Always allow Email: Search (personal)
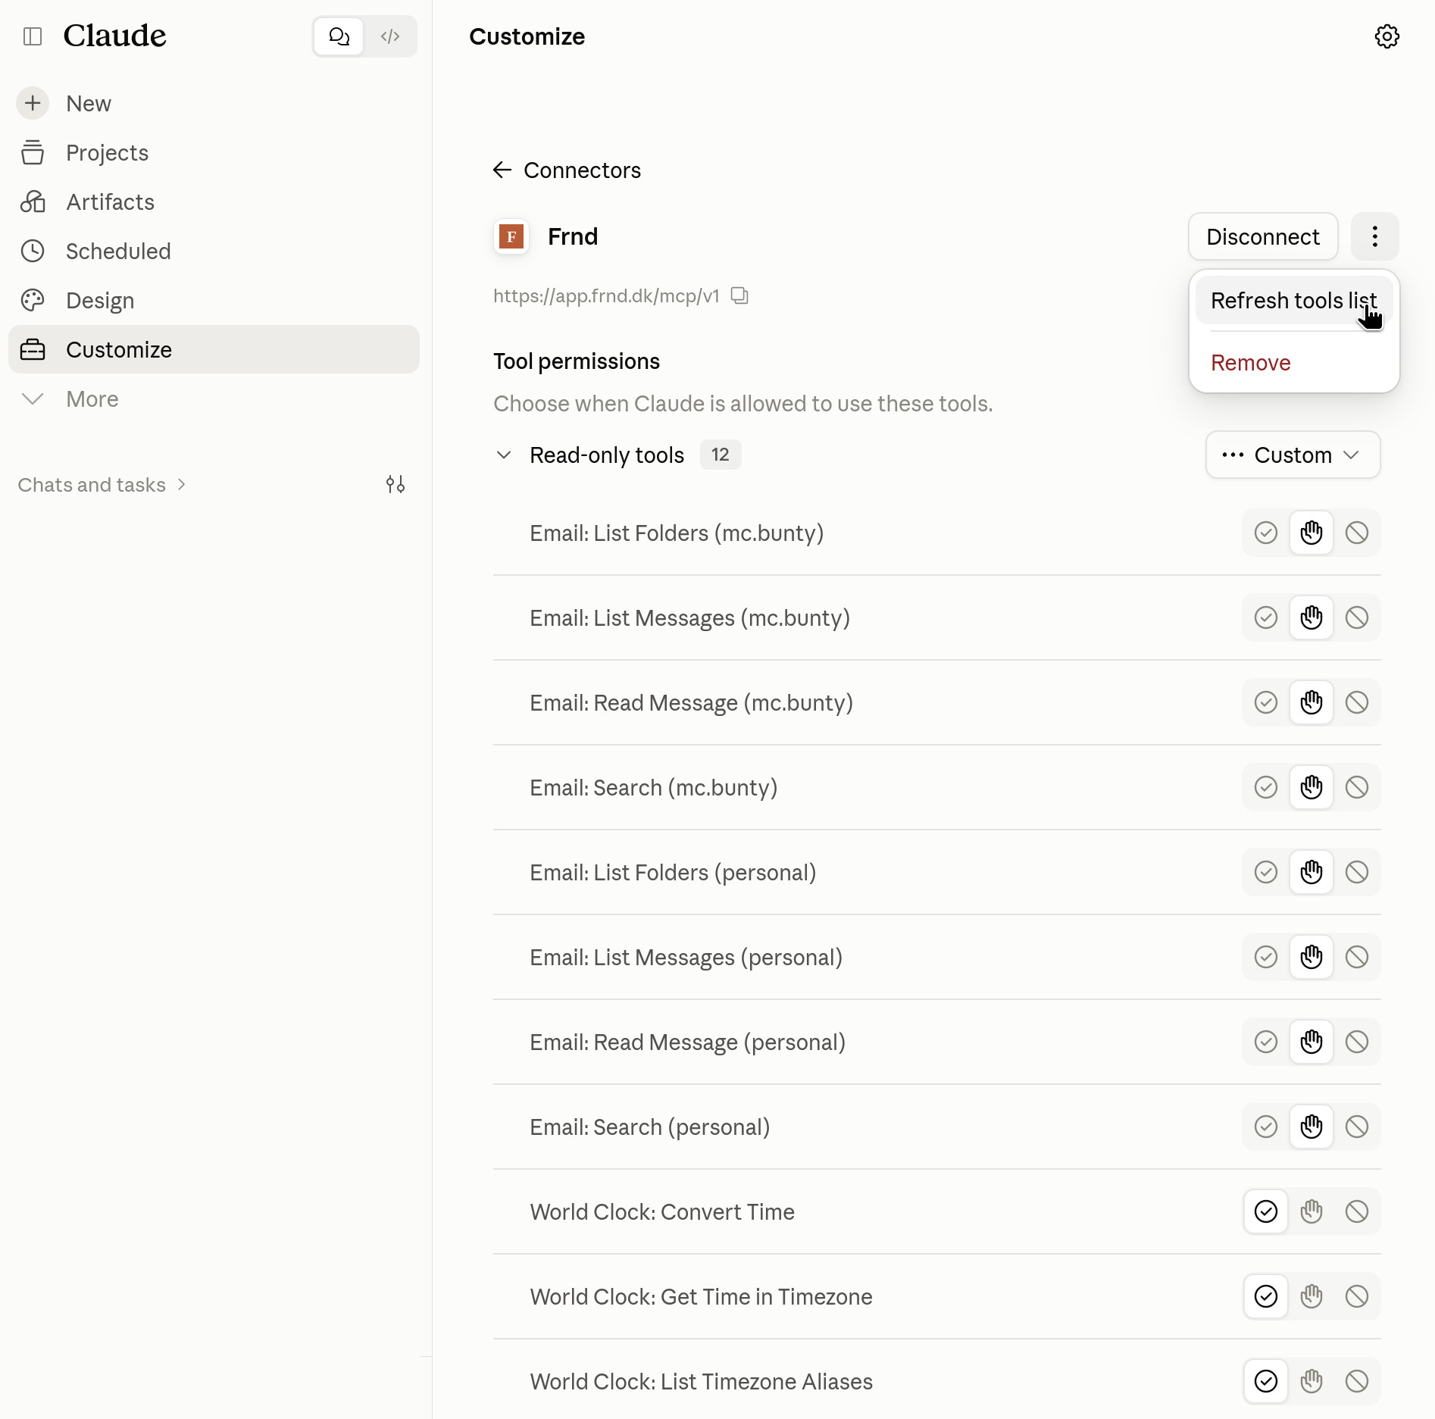Viewport: 1435px width, 1419px height. (x=1265, y=1127)
